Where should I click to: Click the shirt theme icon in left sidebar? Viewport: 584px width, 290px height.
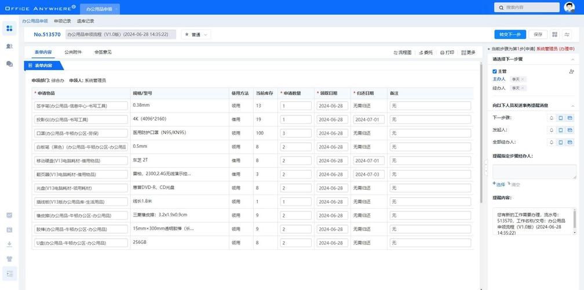[x=10, y=259]
